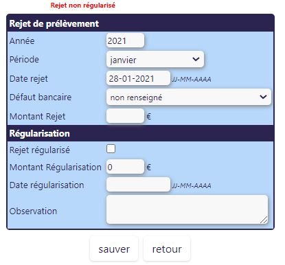Image resolution: width=285 pixels, height=265 pixels.
Task: Click the Rejet régularisé label text
Action: pos(40,150)
